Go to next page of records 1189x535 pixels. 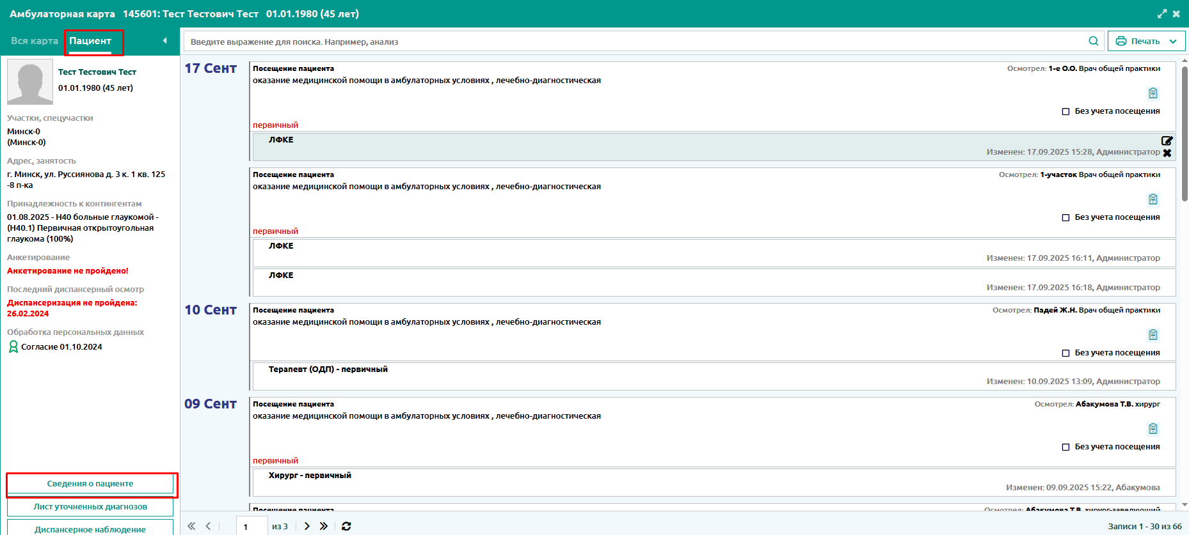307,526
